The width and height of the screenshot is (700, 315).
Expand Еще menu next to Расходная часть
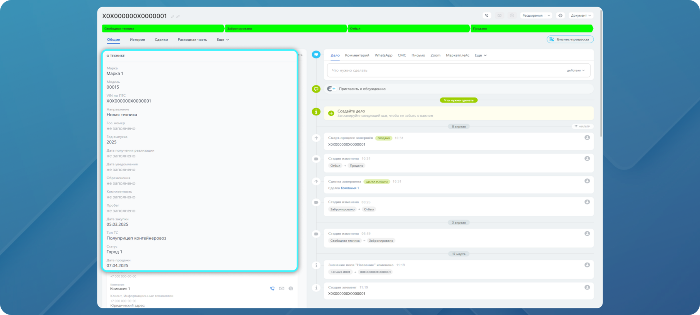pos(223,40)
